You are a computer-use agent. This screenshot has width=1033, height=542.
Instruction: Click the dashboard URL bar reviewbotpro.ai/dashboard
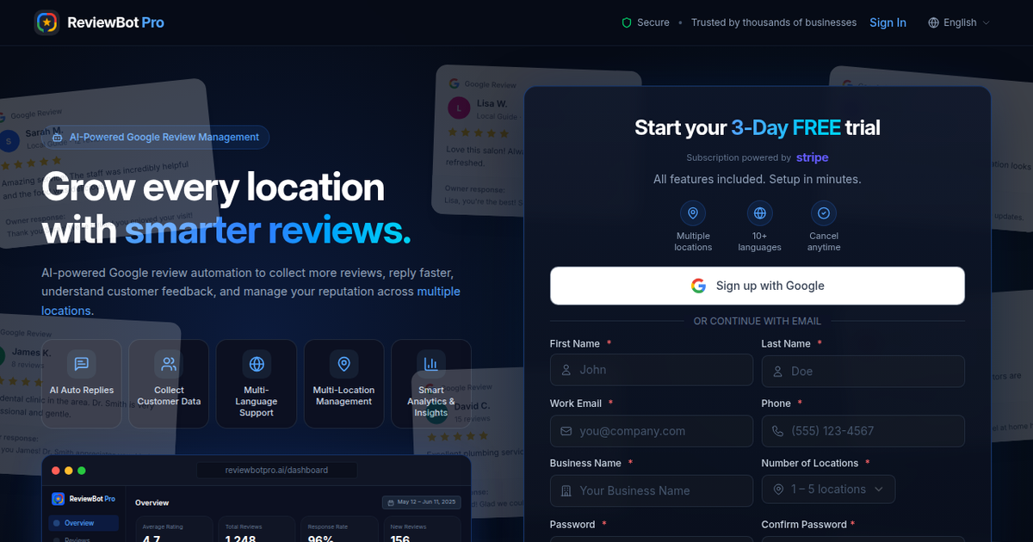click(x=276, y=470)
